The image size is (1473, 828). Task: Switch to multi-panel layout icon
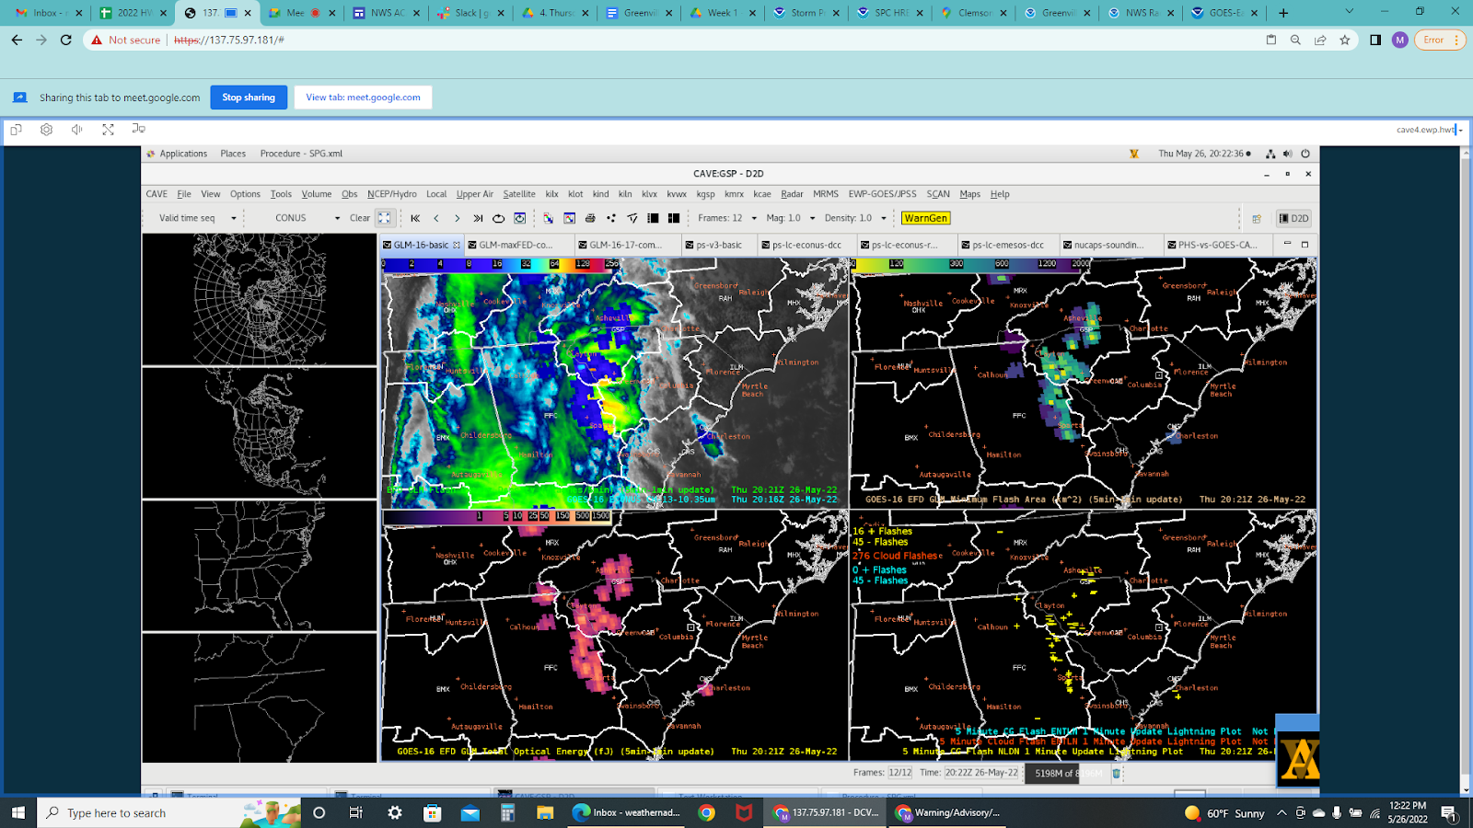674,218
